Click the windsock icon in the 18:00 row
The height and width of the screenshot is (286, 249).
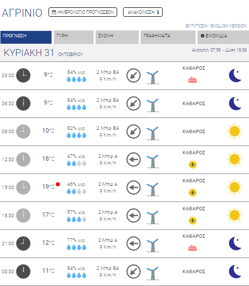coord(153,217)
